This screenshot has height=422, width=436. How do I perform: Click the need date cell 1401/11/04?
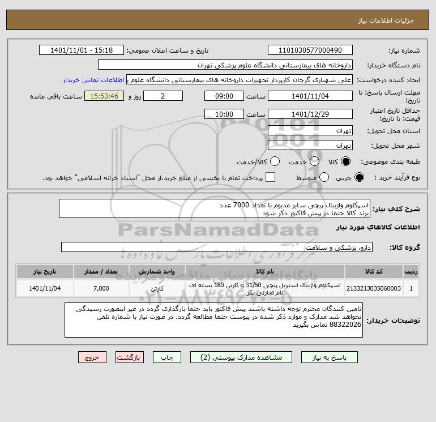tap(45, 288)
